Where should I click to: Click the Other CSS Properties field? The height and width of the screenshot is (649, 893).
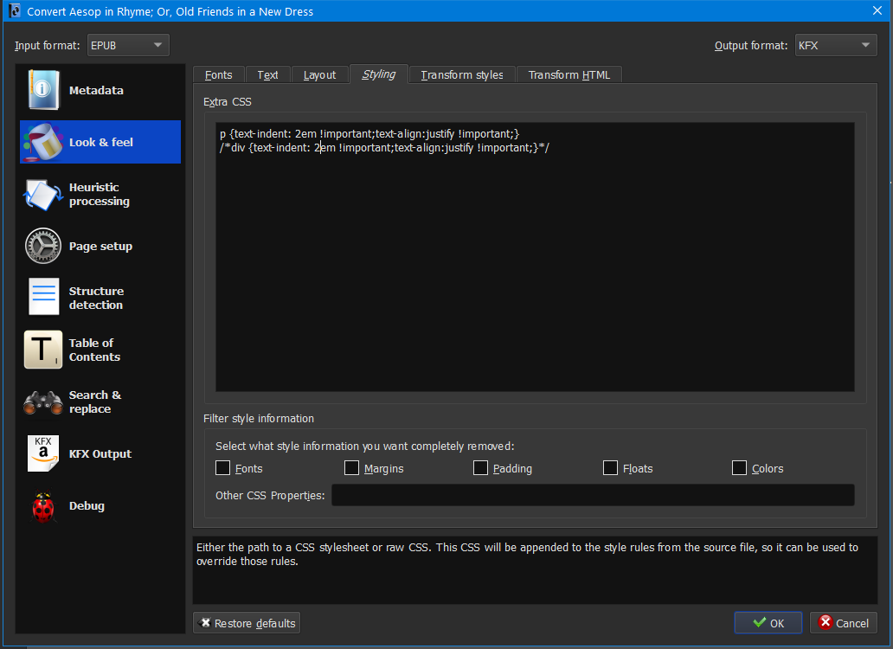tap(593, 495)
